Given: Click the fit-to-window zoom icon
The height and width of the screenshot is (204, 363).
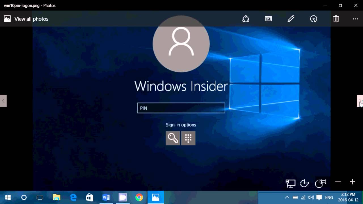Looking at the screenshot, I should [323, 182].
